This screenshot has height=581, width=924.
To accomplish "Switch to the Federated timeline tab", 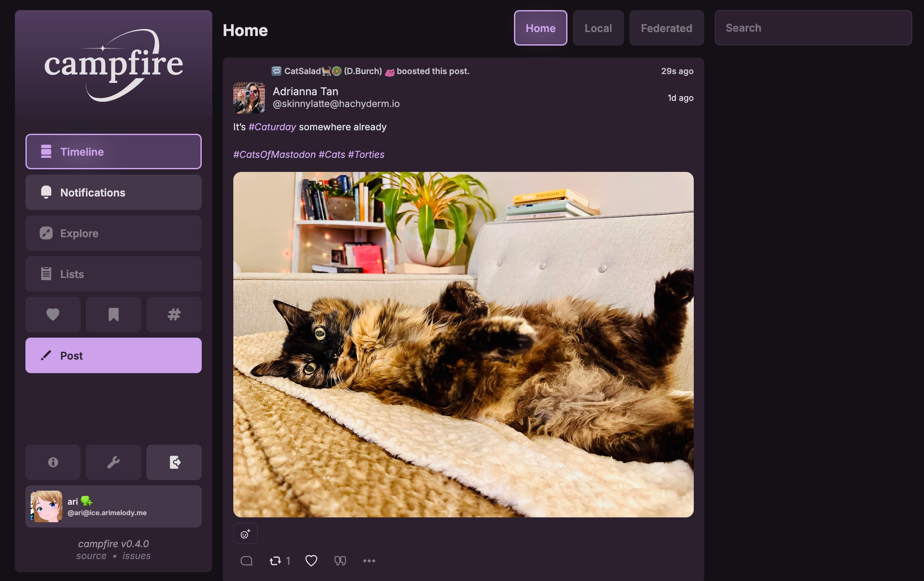I will click(666, 28).
